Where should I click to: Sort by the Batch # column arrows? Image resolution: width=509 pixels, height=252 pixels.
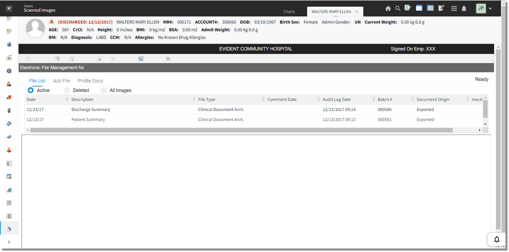coord(413,100)
